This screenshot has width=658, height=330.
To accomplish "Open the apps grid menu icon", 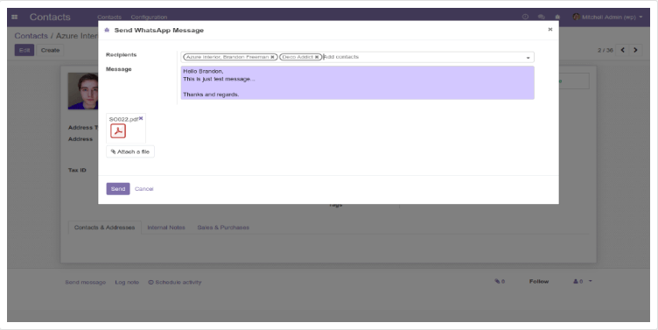I will [15, 18].
